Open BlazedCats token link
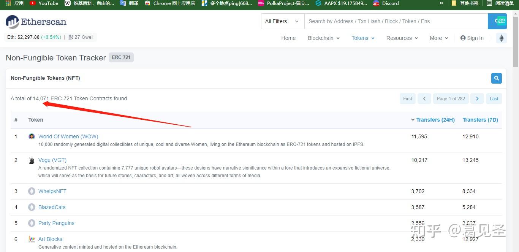This screenshot has height=252, width=519. 52,207
